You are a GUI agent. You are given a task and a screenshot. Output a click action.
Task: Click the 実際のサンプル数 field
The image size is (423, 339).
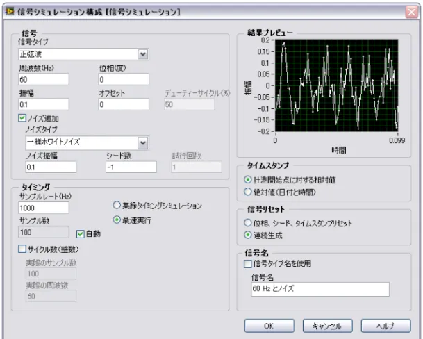pyautogui.click(x=51, y=274)
